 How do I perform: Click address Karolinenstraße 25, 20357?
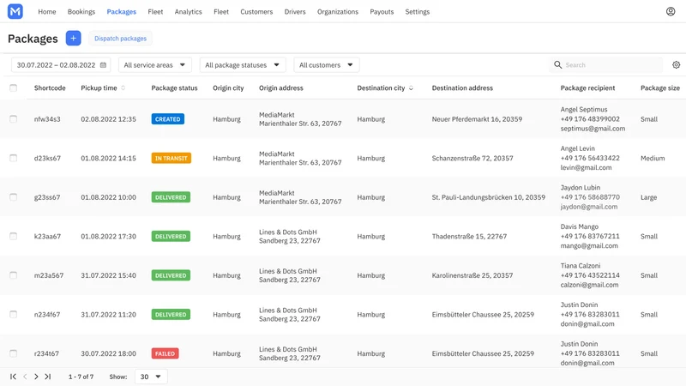(x=472, y=275)
